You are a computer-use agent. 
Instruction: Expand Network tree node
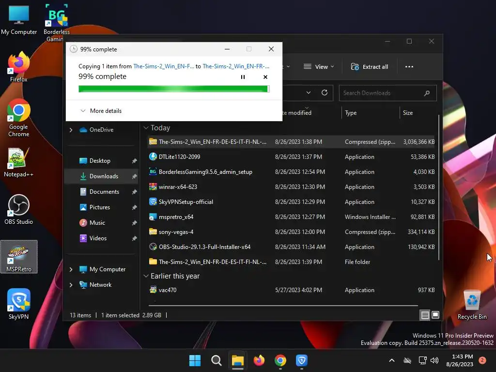[71, 285]
